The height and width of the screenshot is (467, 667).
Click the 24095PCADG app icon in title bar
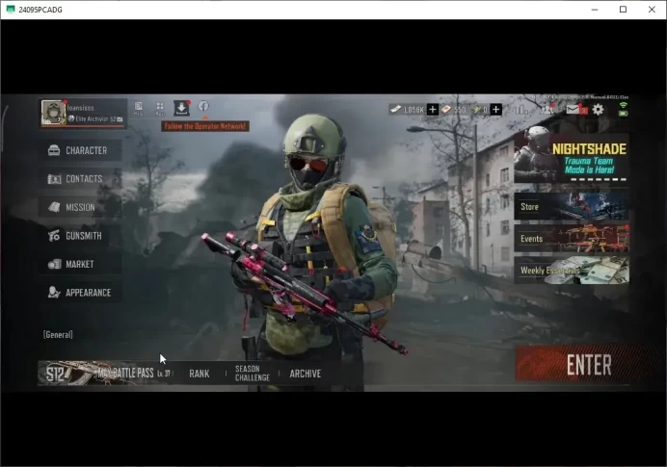(x=11, y=10)
